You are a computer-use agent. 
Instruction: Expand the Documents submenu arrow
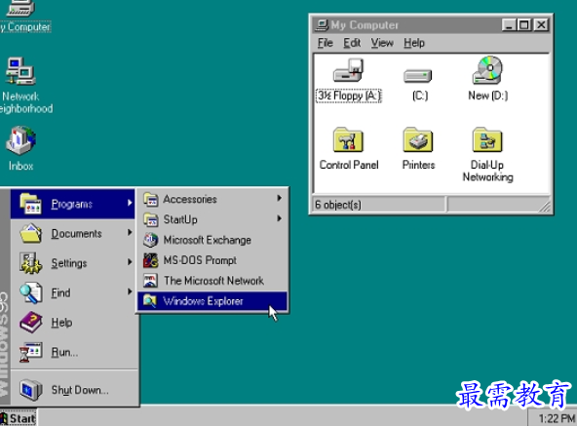(130, 232)
